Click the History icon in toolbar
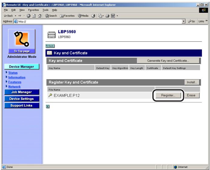This screenshot has width=210, height=170. 93,16
